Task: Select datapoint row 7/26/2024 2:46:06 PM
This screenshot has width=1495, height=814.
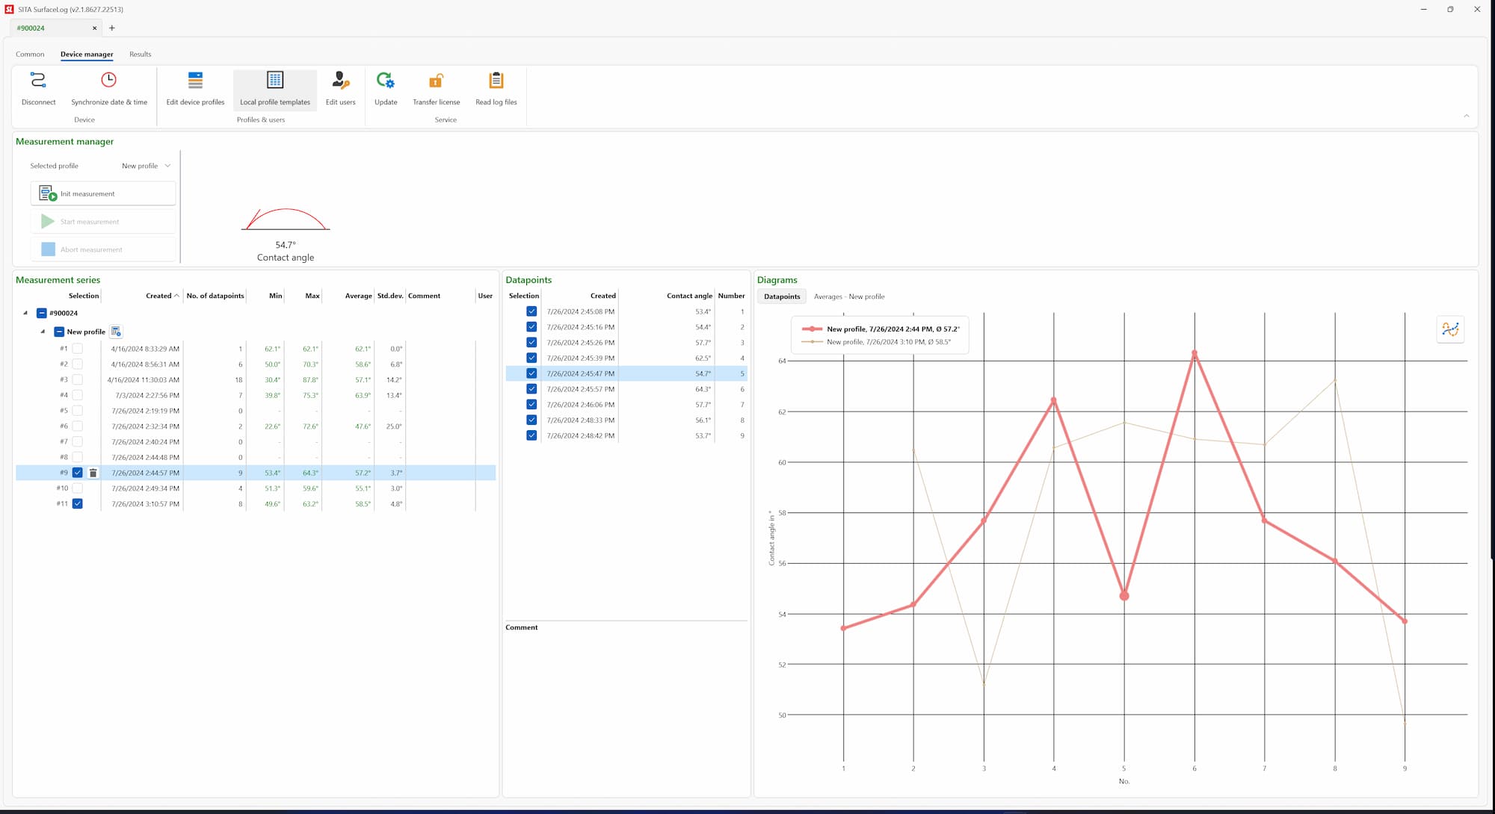Action: point(626,405)
